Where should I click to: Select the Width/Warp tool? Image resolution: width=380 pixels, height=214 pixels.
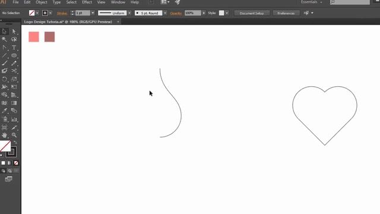4,87
